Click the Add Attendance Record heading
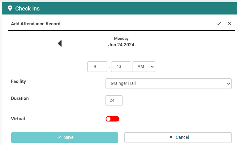 [x=36, y=24]
